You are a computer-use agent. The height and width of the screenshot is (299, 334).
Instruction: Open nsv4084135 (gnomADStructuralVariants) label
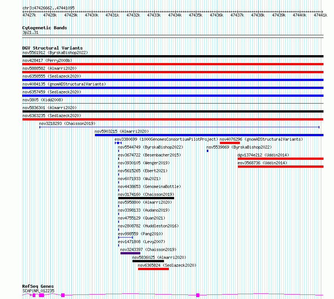click(64, 84)
